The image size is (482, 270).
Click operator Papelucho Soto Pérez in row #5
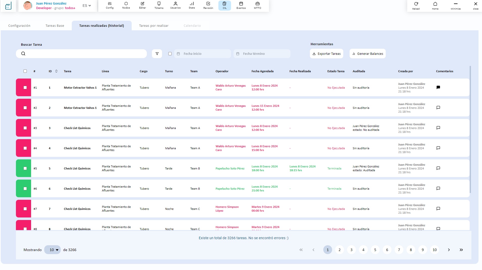230,168
